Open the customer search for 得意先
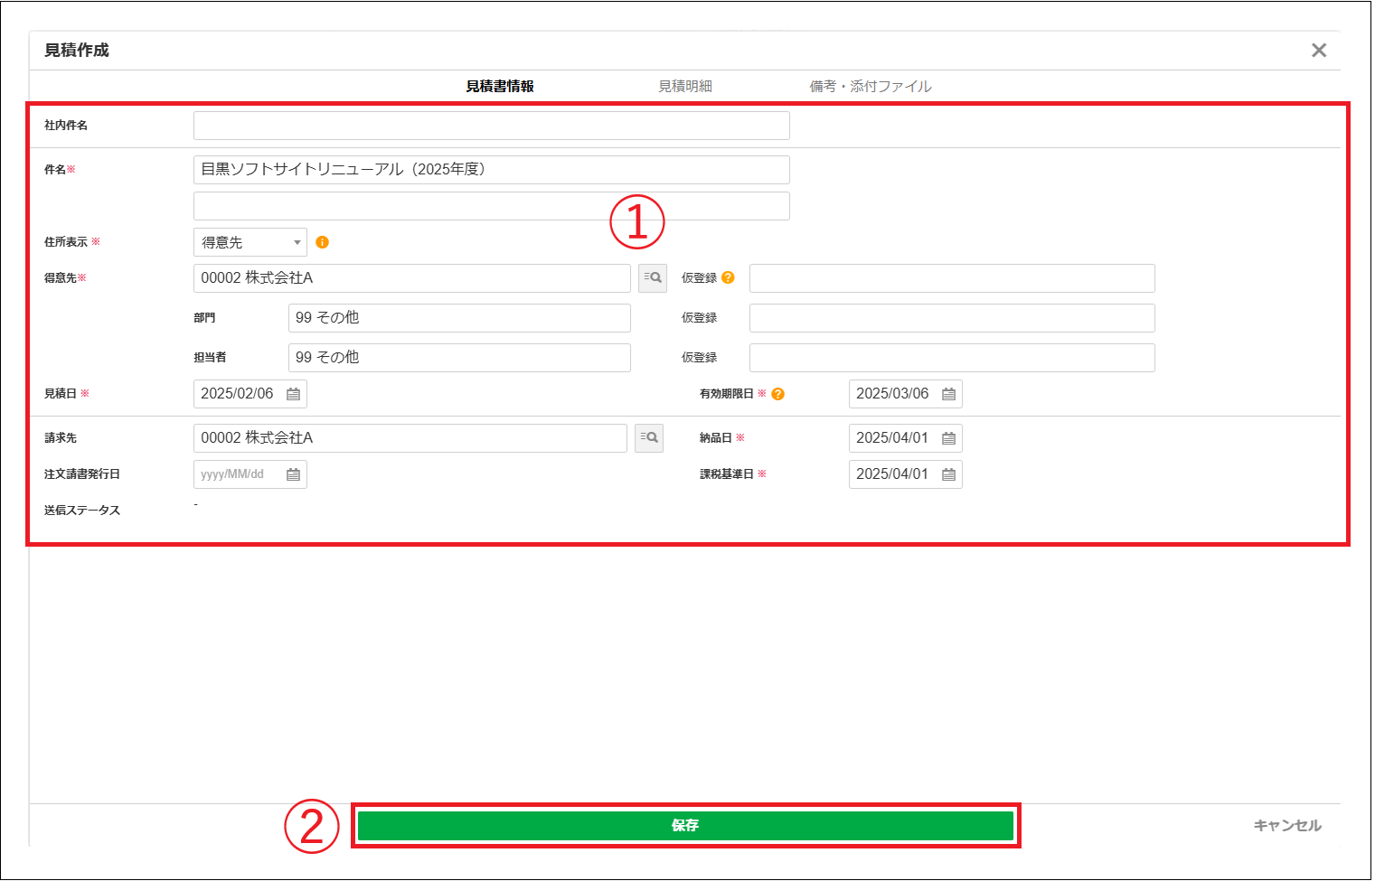Screen dimensions: 1375x881 652,278
